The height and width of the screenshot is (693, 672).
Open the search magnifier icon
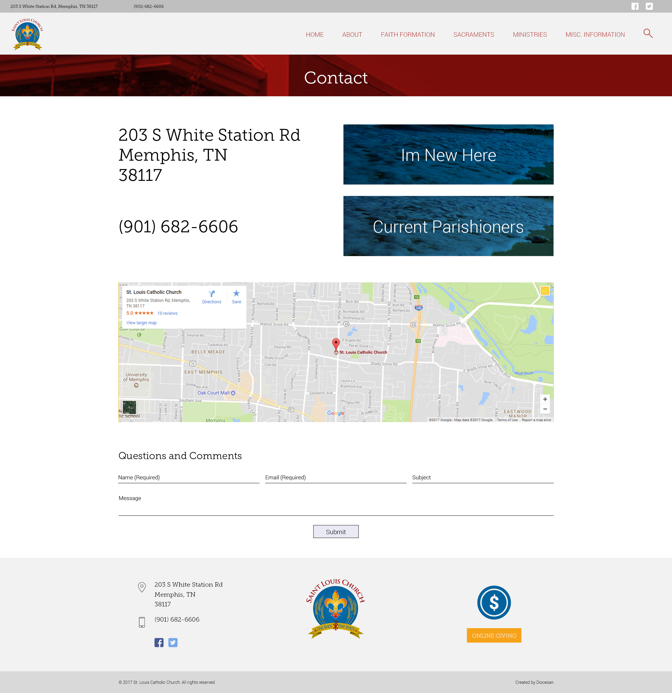tap(648, 34)
